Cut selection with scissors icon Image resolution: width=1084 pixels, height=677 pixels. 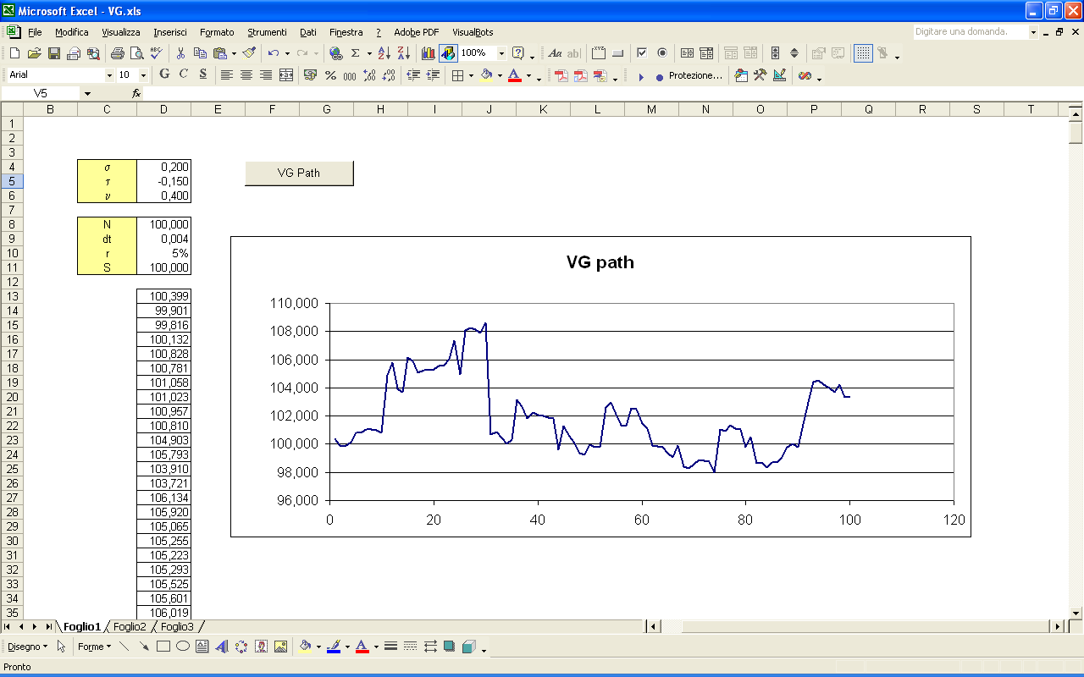(180, 53)
